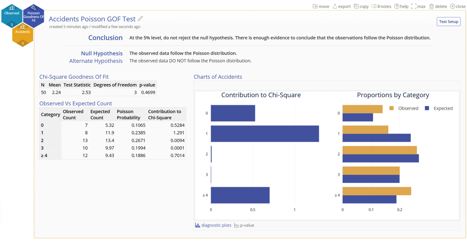Click the Proportions by Category chart title
Viewport: 467px width, 244px height.
(x=393, y=95)
